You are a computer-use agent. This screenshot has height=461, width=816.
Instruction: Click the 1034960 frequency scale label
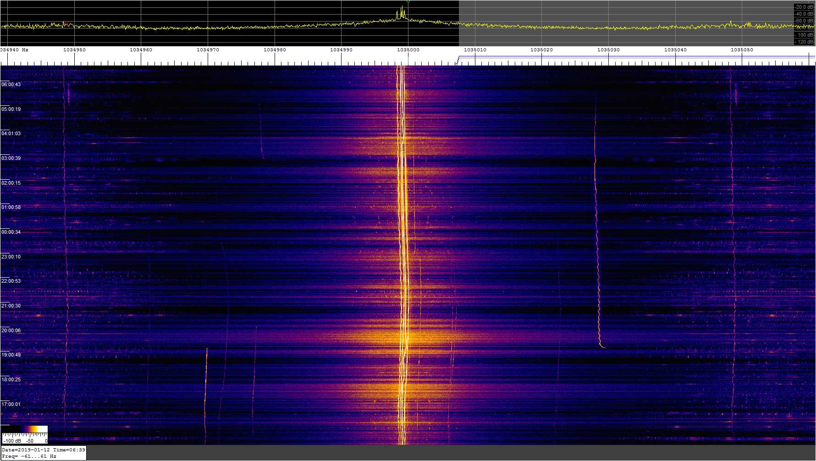pyautogui.click(x=141, y=49)
